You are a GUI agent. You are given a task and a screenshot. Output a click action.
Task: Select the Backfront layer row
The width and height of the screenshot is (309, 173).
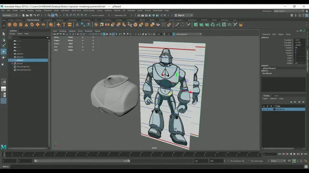click(283, 109)
